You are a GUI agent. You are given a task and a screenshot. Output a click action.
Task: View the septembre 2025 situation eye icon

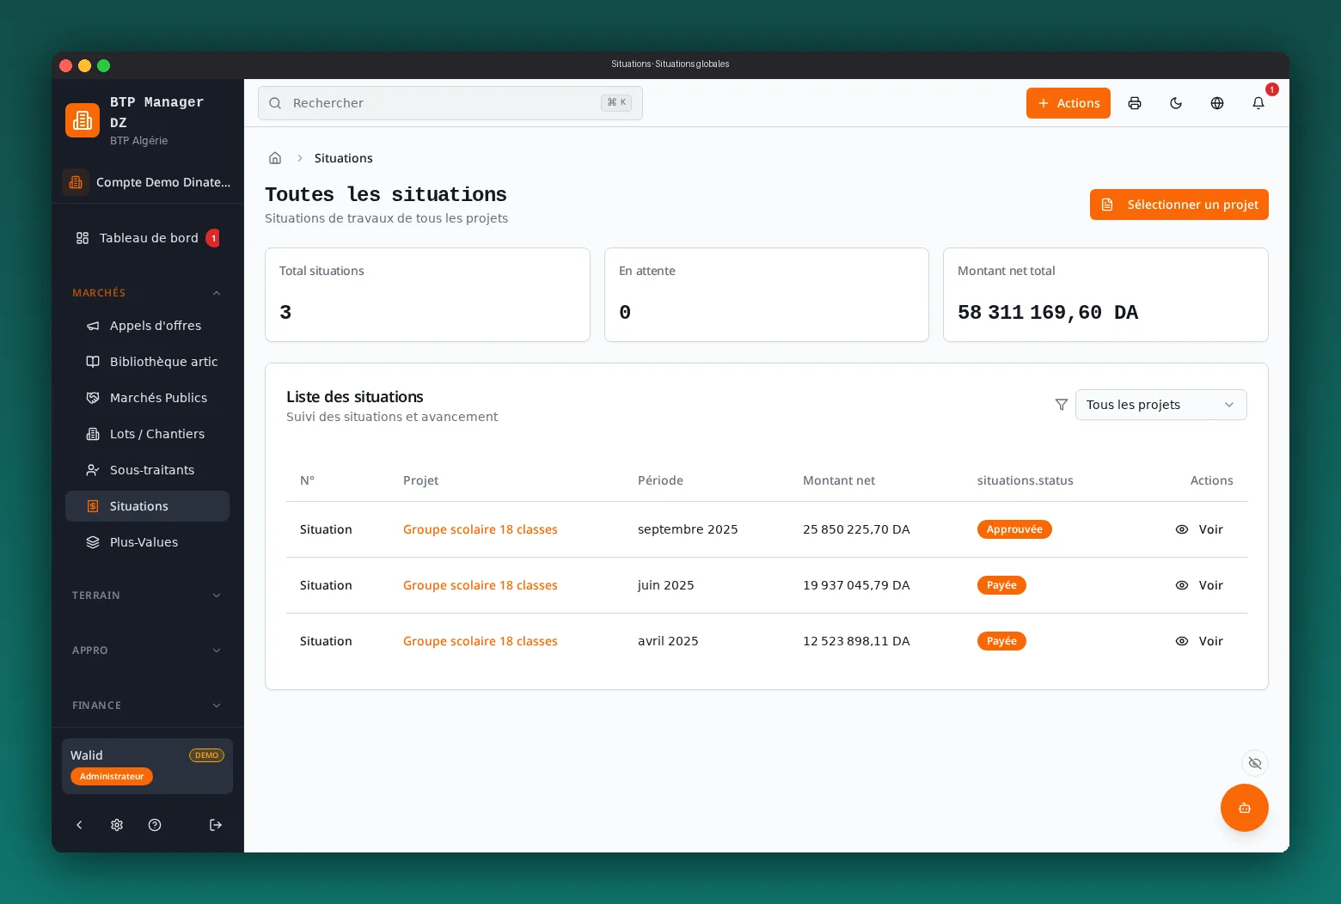(1182, 529)
